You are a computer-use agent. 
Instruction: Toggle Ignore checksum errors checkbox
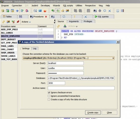coord(49,93)
